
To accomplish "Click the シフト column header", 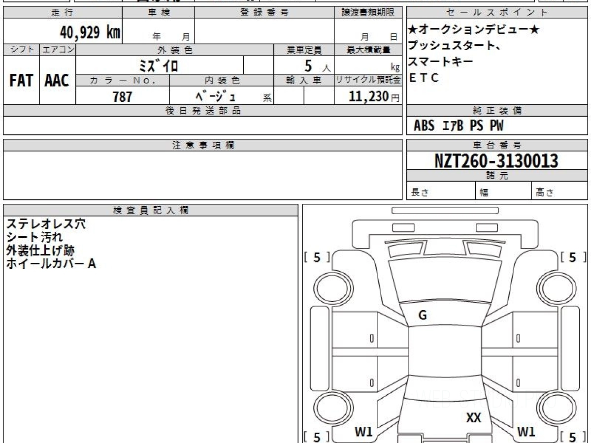I will [21, 50].
